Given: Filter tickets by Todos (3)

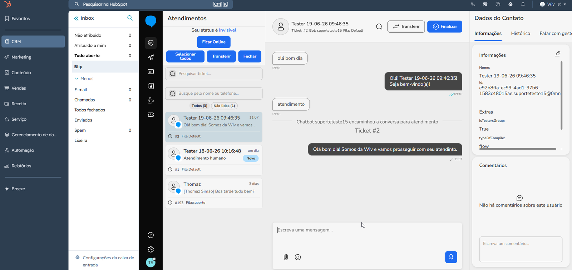Looking at the screenshot, I should (x=199, y=106).
